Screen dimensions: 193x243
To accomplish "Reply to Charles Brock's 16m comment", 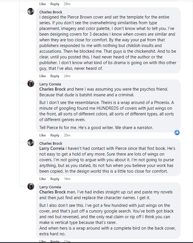I will coord(55,179).
